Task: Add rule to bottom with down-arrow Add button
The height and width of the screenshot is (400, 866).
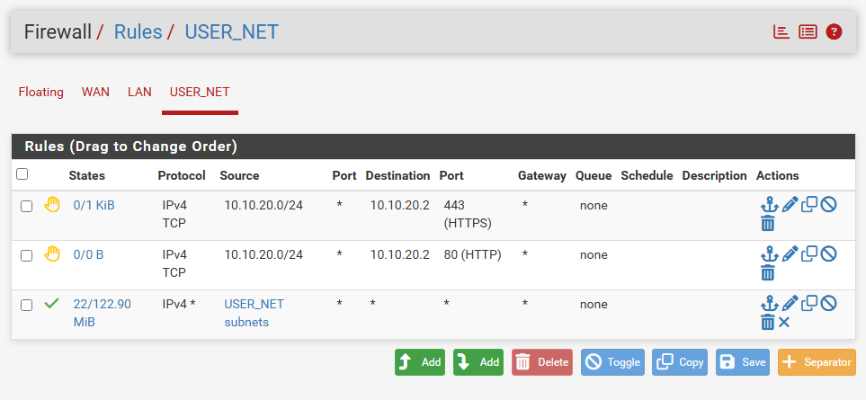Action: [x=478, y=362]
